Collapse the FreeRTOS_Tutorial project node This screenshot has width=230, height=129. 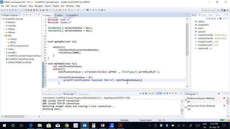[x=2, y=19]
